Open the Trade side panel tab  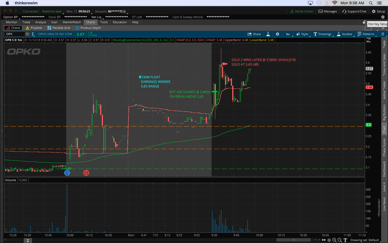(384, 44)
